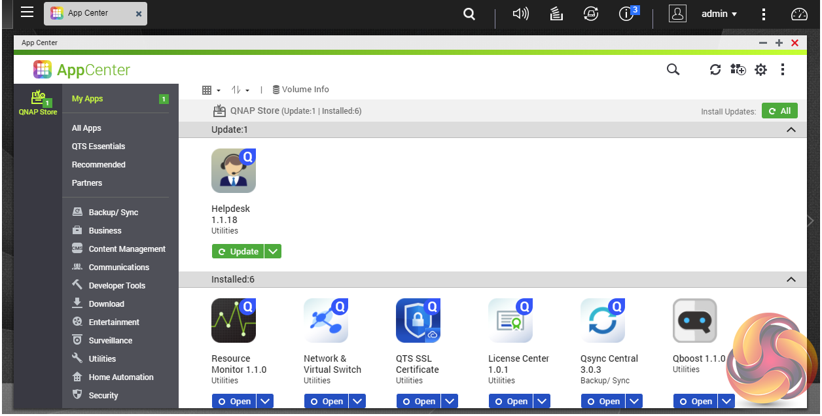The image size is (822, 416).
Task: Click the QTS SSL Certificate icon
Action: 418,321
